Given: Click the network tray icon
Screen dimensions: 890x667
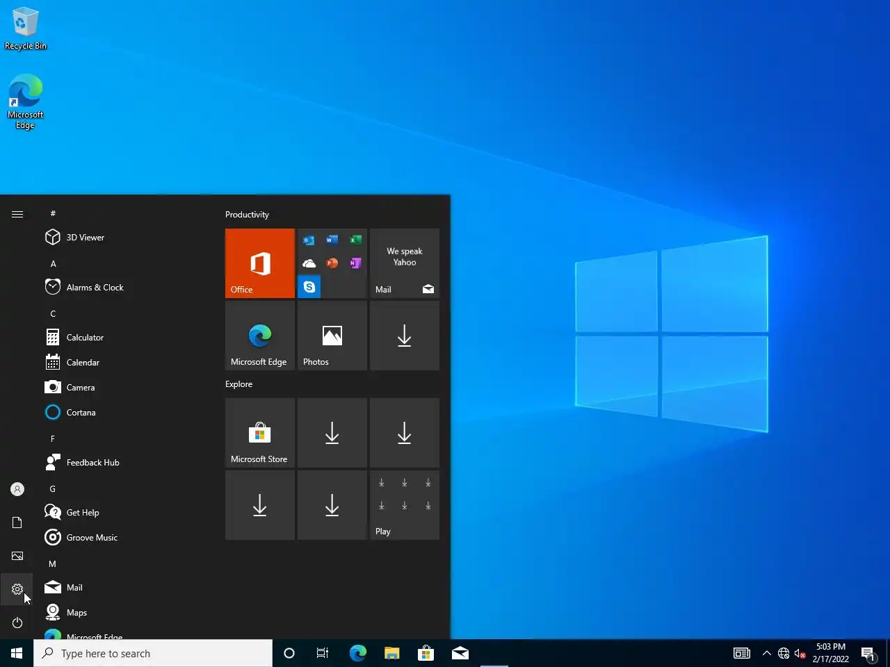Looking at the screenshot, I should point(784,653).
